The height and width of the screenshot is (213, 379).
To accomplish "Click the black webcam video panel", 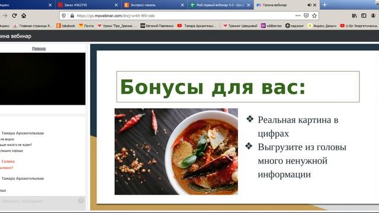I will click(42, 79).
